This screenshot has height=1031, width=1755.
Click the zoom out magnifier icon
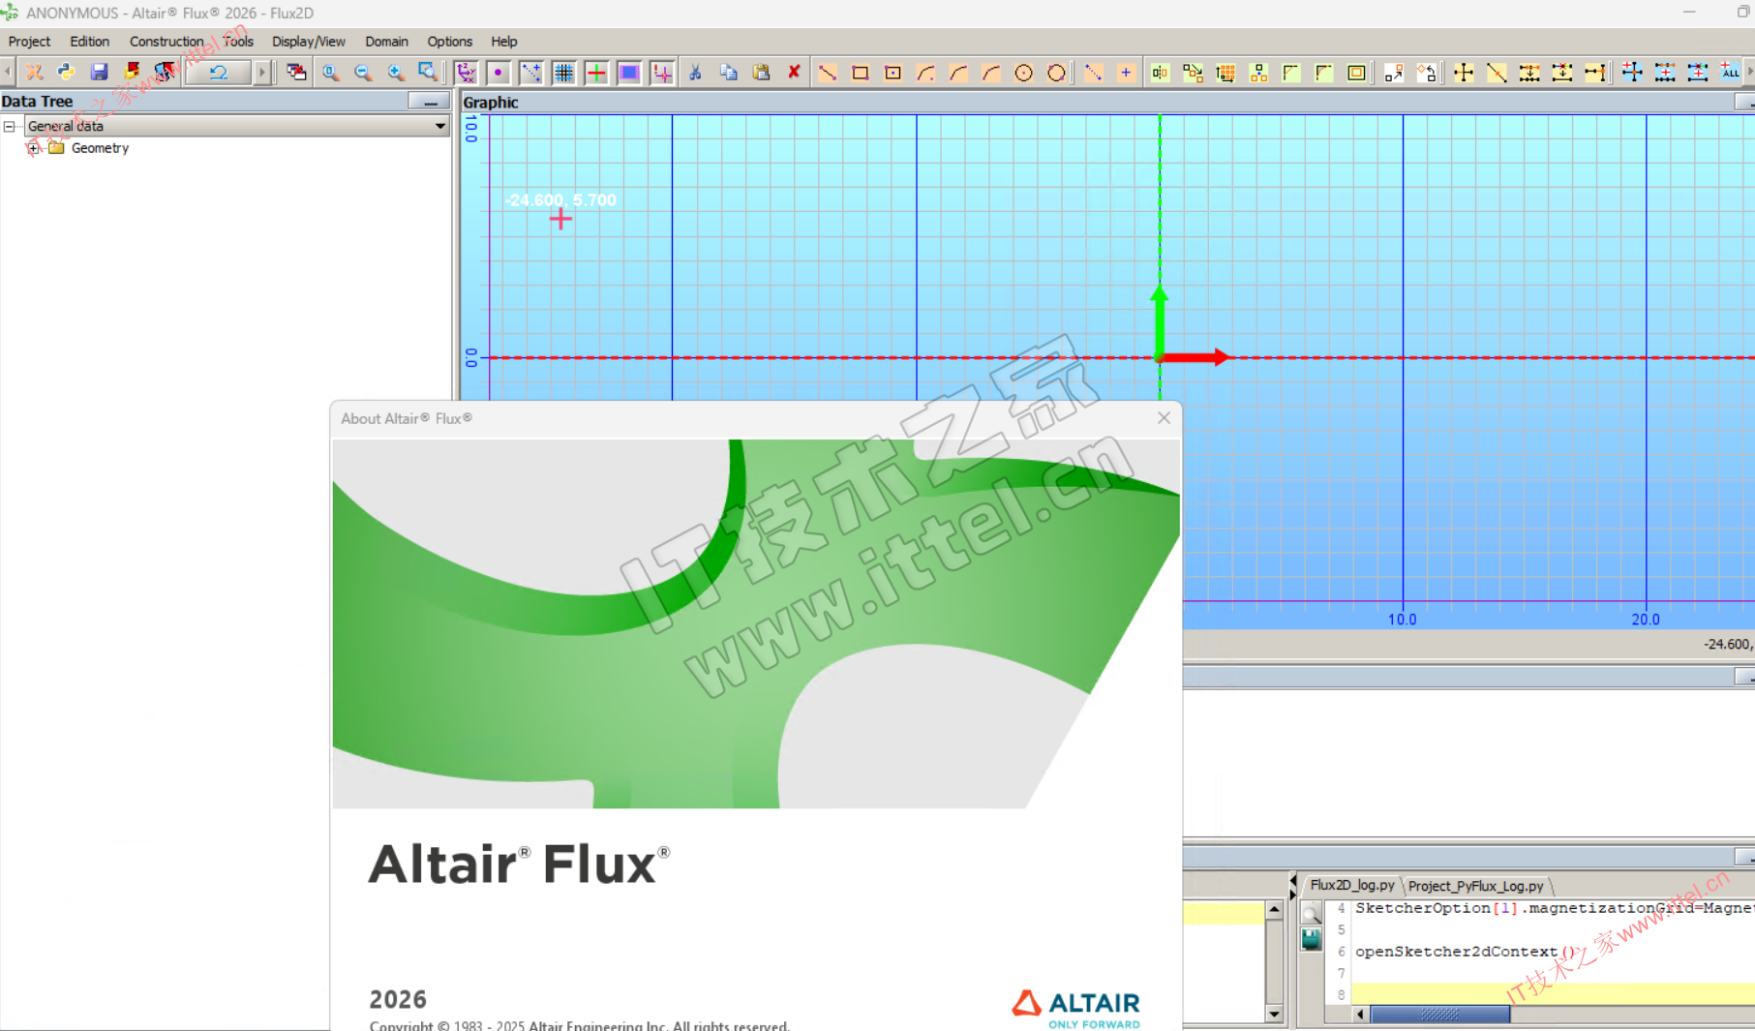(x=363, y=72)
